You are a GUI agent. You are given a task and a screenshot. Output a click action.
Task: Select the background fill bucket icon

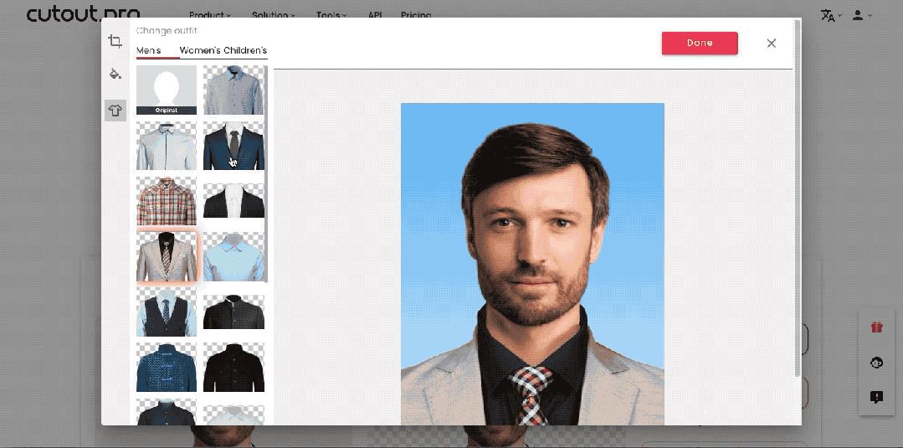tap(115, 74)
